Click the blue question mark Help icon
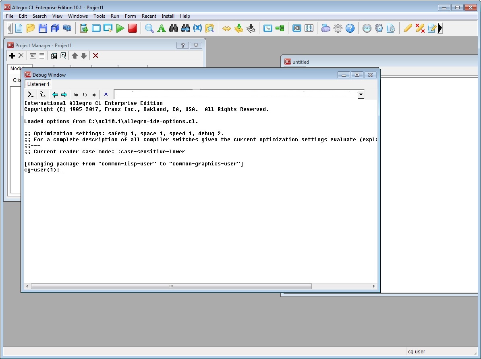Image resolution: width=481 pixels, height=359 pixels. tap(350, 28)
